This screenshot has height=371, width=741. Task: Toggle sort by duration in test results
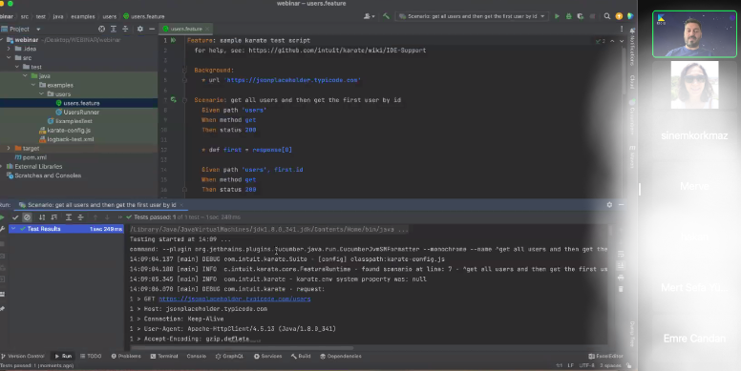(53, 217)
